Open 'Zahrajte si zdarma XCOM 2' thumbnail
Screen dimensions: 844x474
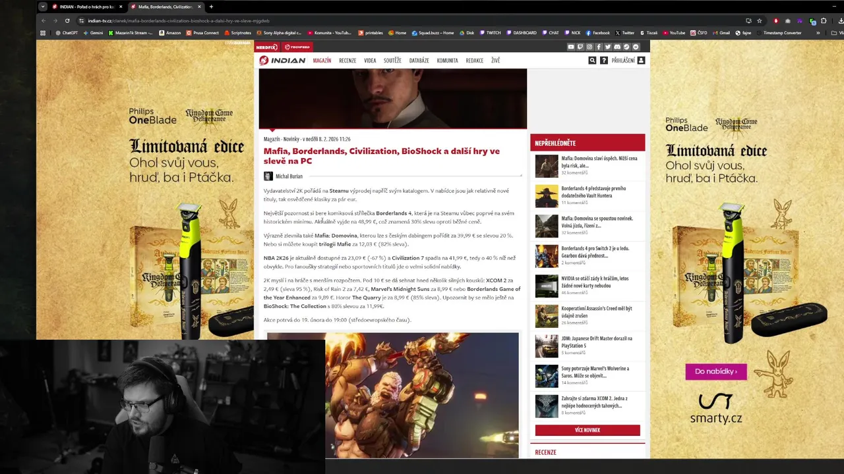[x=547, y=406]
